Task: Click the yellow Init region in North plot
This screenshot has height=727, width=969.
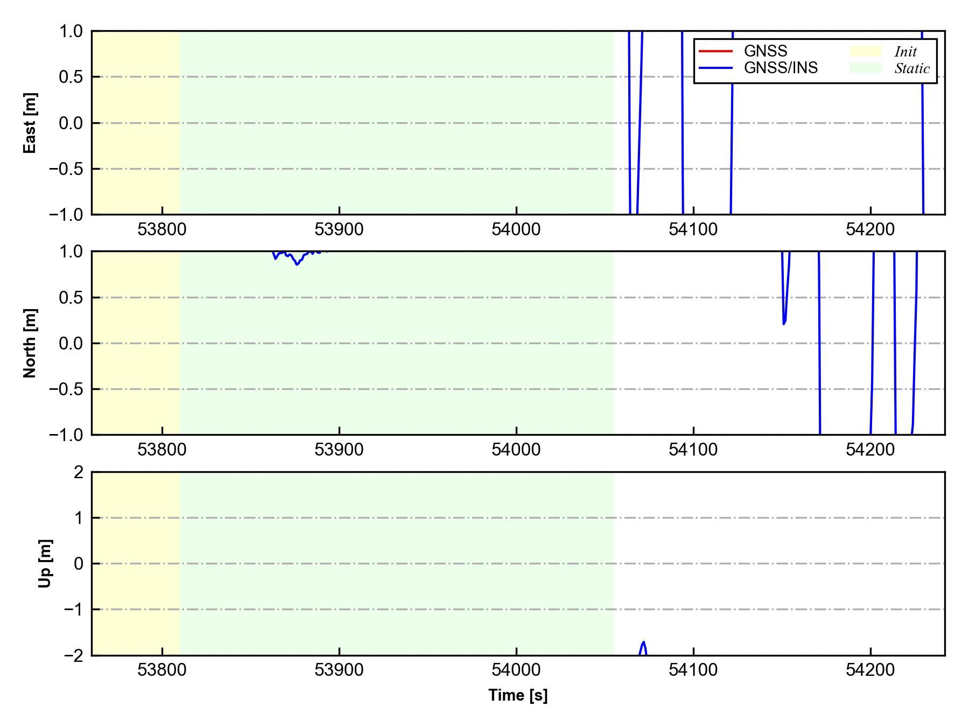Action: click(x=136, y=343)
